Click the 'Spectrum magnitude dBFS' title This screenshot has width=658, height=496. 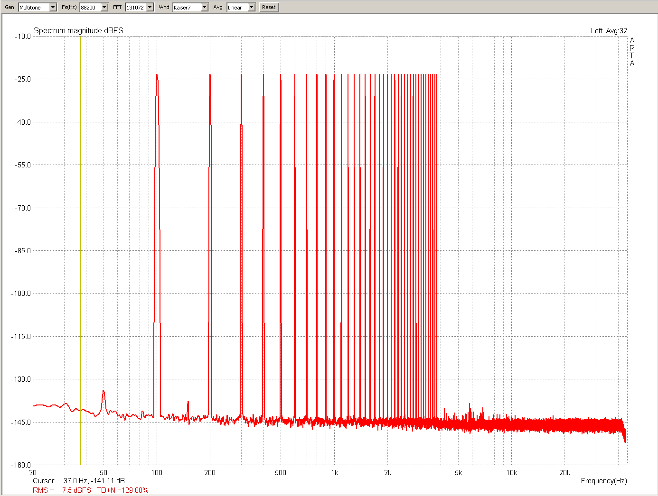[x=78, y=30]
